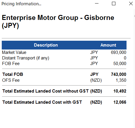Click the 12,066 GST-inclusive amount

(x=120, y=102)
